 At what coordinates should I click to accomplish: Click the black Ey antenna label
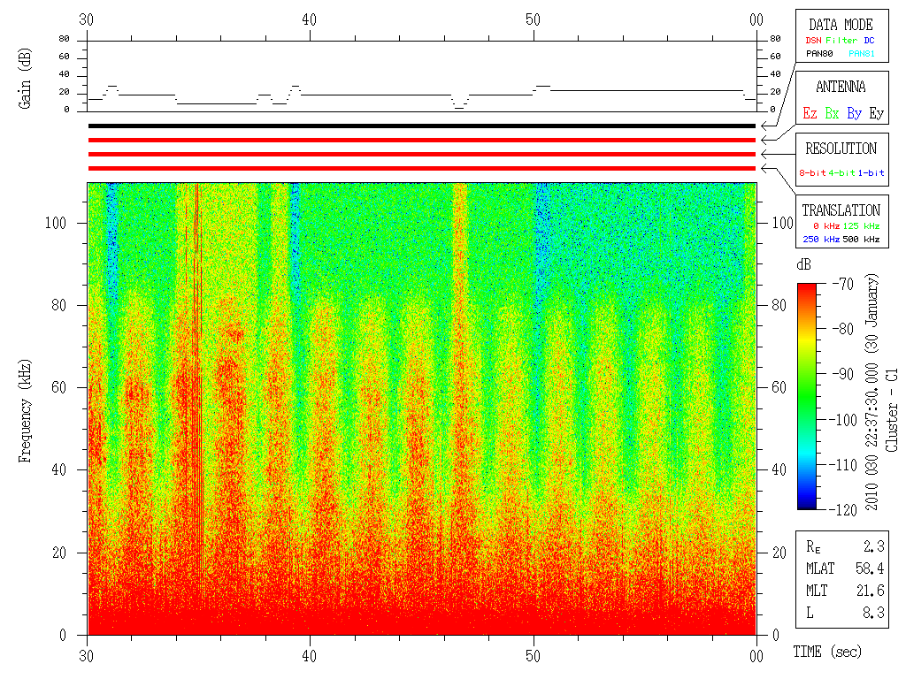(x=877, y=113)
